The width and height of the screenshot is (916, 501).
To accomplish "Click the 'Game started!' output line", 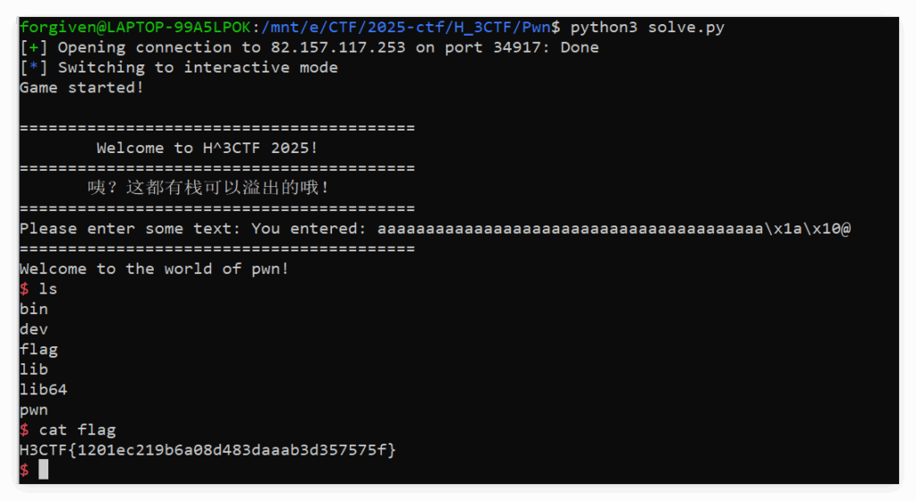I will tap(81, 88).
